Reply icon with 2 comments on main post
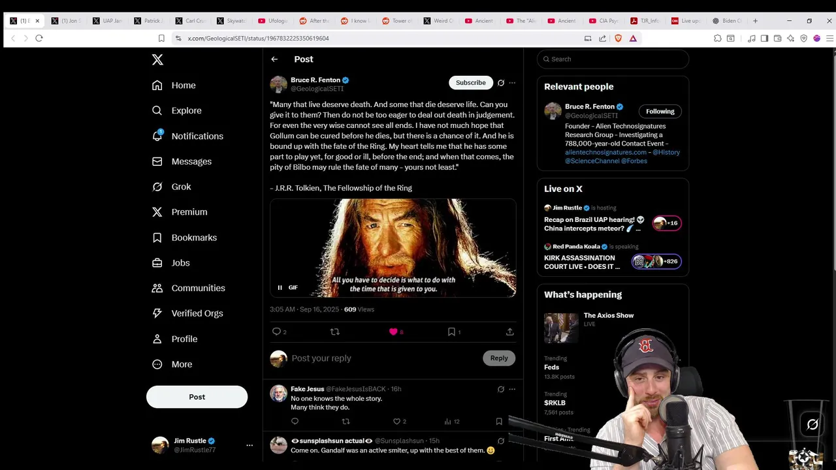This screenshot has width=836, height=470. (279, 332)
